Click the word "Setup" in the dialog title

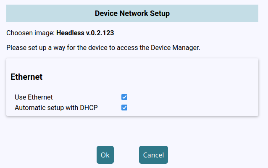(x=160, y=13)
